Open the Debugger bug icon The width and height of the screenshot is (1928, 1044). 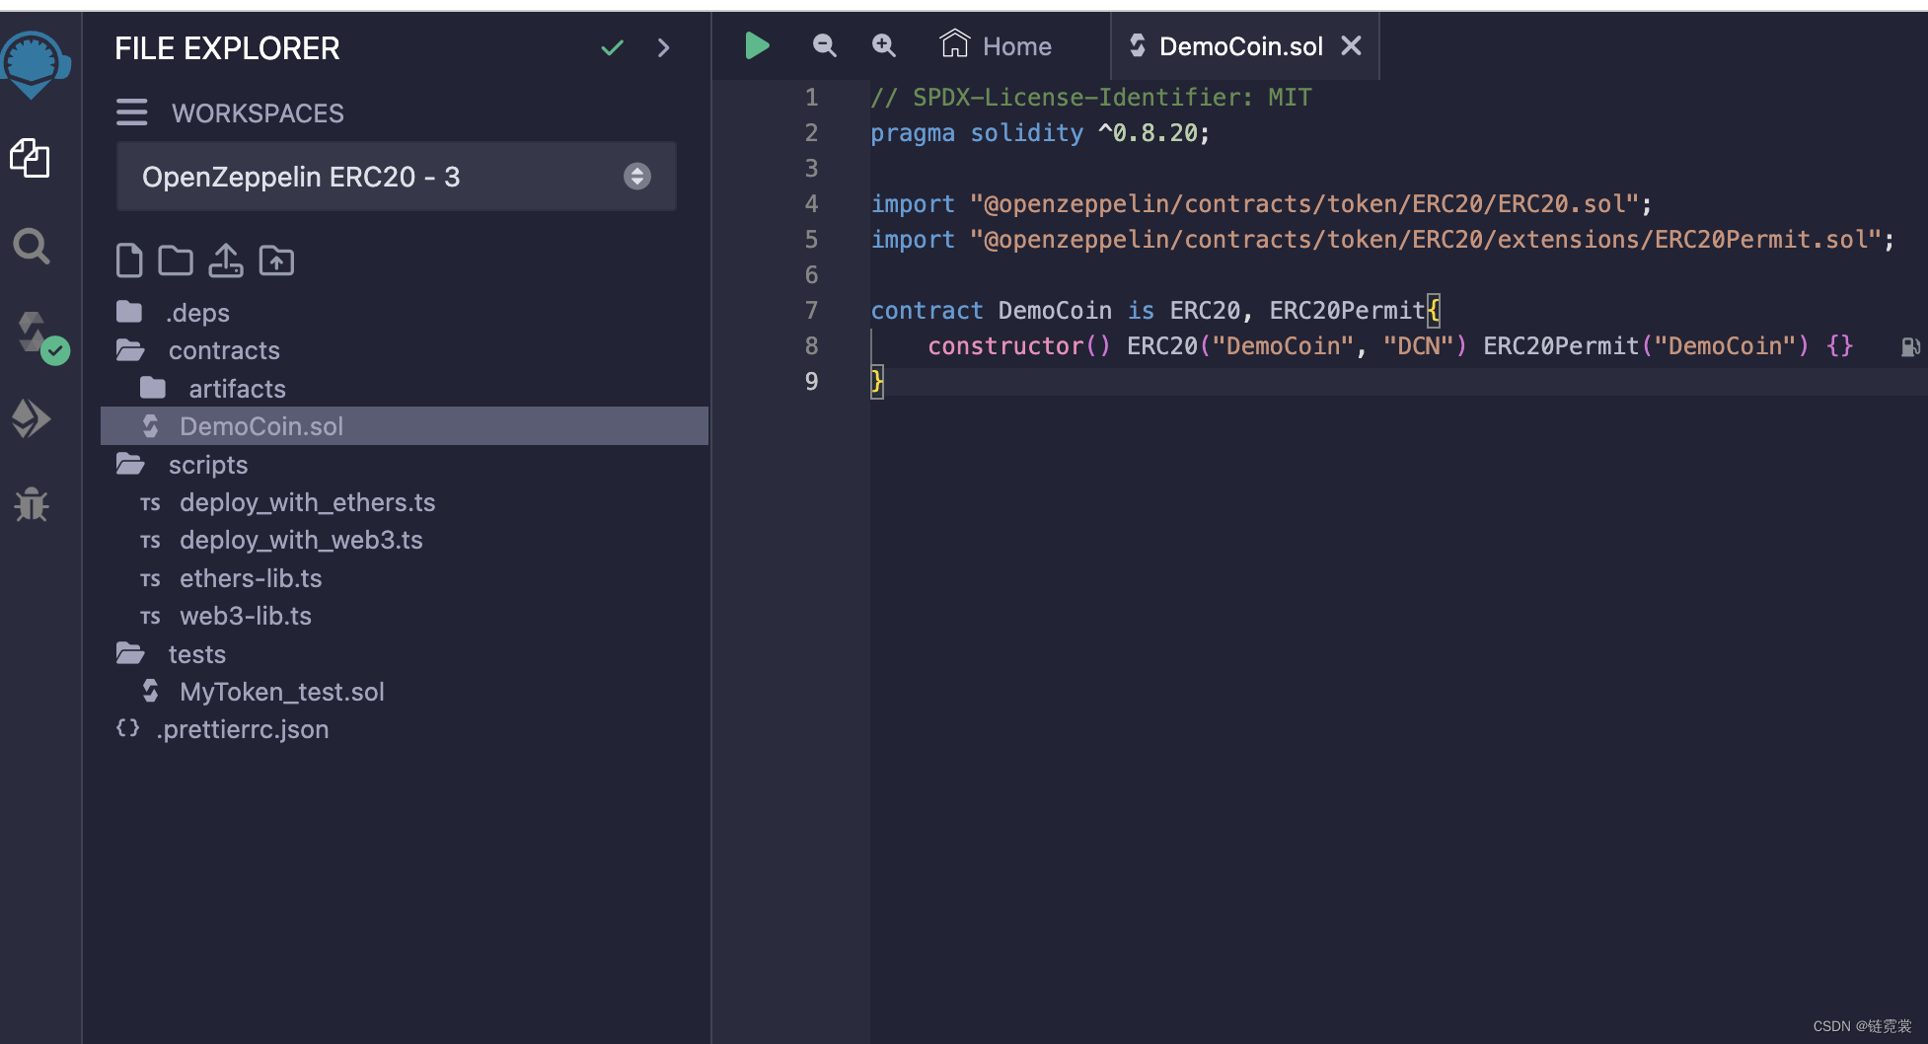point(31,504)
